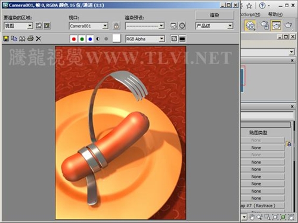Click the Edit Region icon
298x223 pixels.
click(39, 26)
